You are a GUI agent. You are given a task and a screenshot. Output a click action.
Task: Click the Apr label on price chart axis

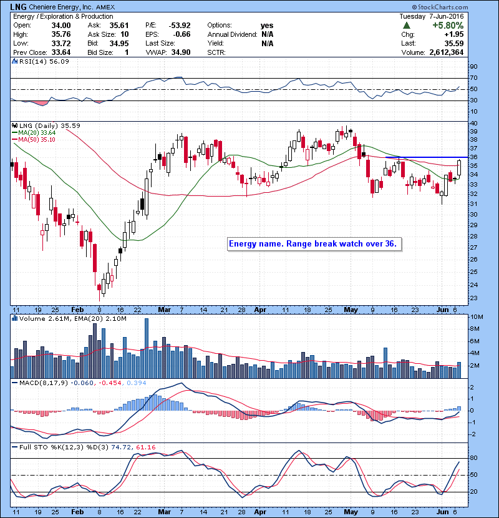(x=260, y=310)
